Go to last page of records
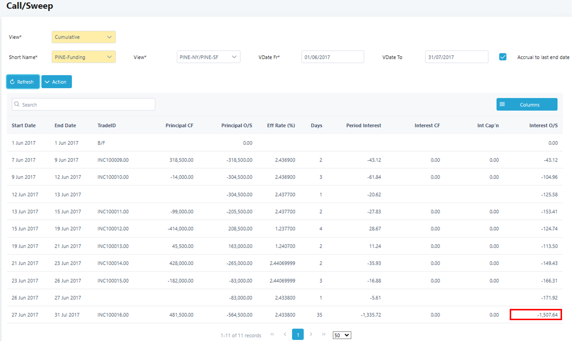The image size is (573, 342). [x=324, y=334]
